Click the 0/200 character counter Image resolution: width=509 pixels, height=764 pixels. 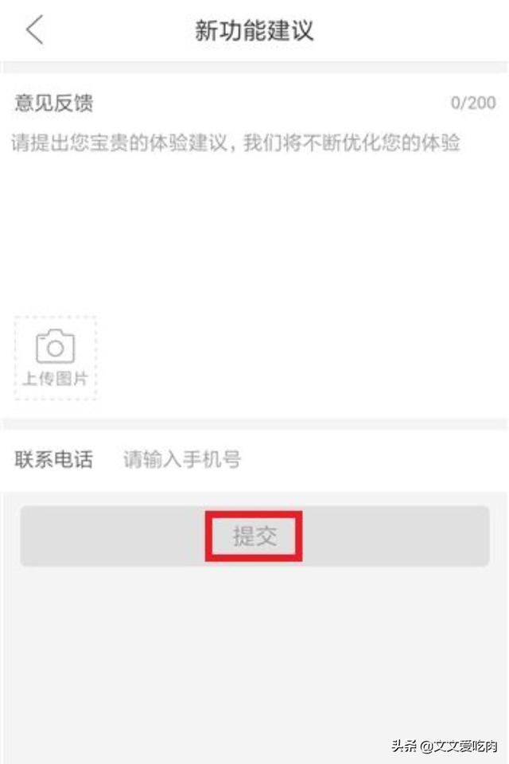(473, 103)
